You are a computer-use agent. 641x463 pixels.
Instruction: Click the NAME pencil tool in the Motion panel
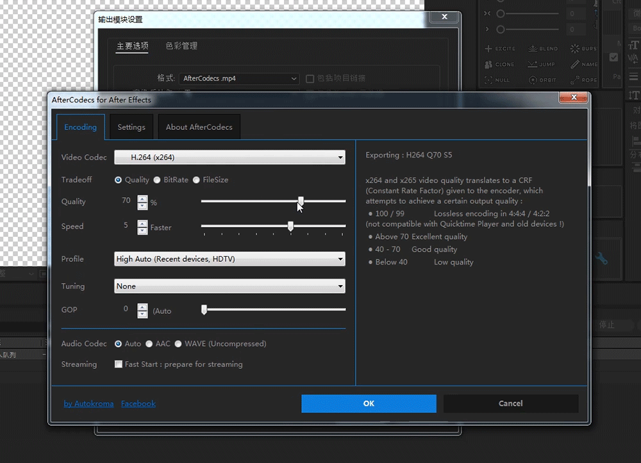point(584,64)
